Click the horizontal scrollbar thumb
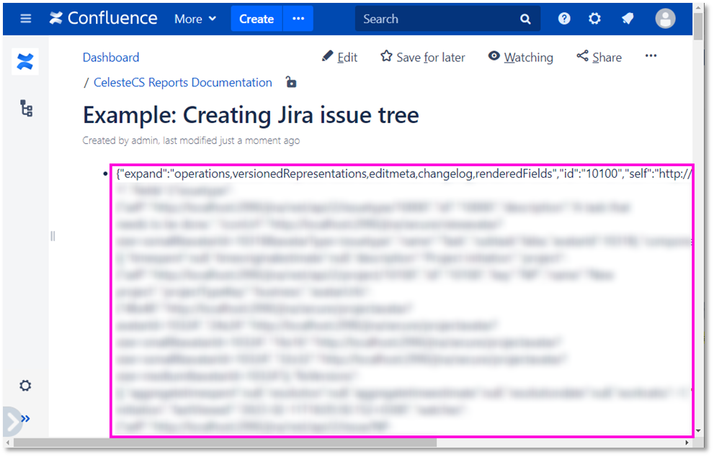The image size is (714, 457). [x=225, y=443]
